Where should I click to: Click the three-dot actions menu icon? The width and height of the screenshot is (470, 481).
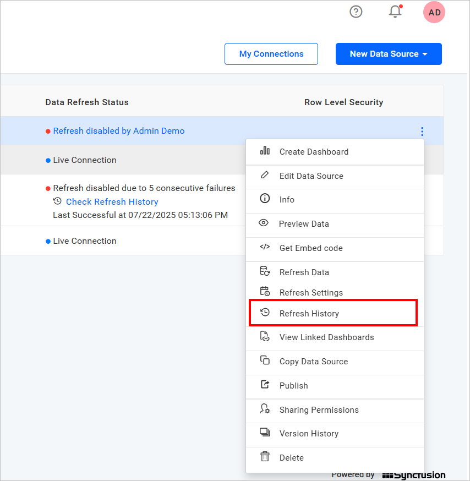coord(422,132)
